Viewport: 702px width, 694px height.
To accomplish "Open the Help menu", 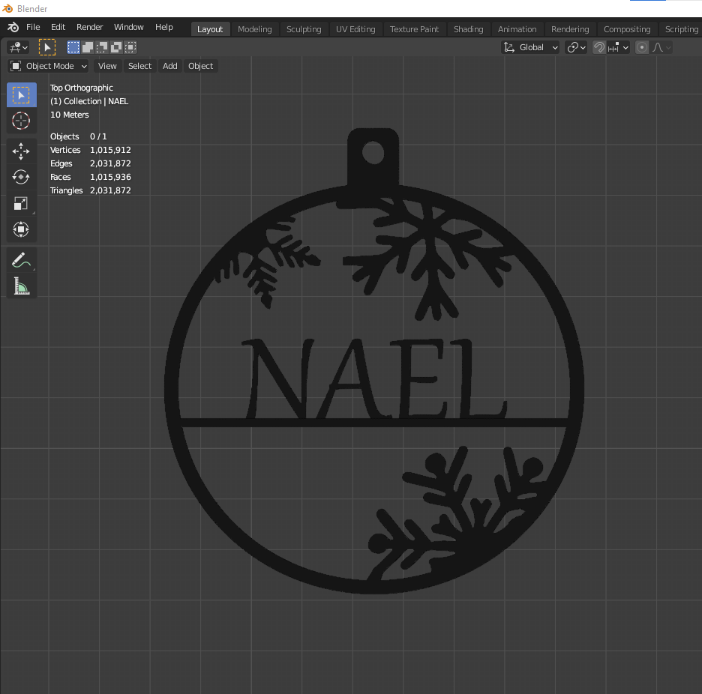I will point(163,27).
